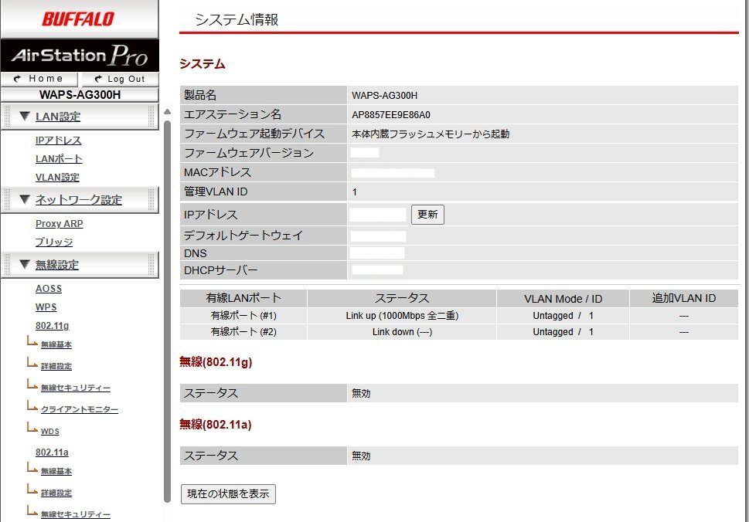Open the Proxy ARP settings link

tap(60, 224)
